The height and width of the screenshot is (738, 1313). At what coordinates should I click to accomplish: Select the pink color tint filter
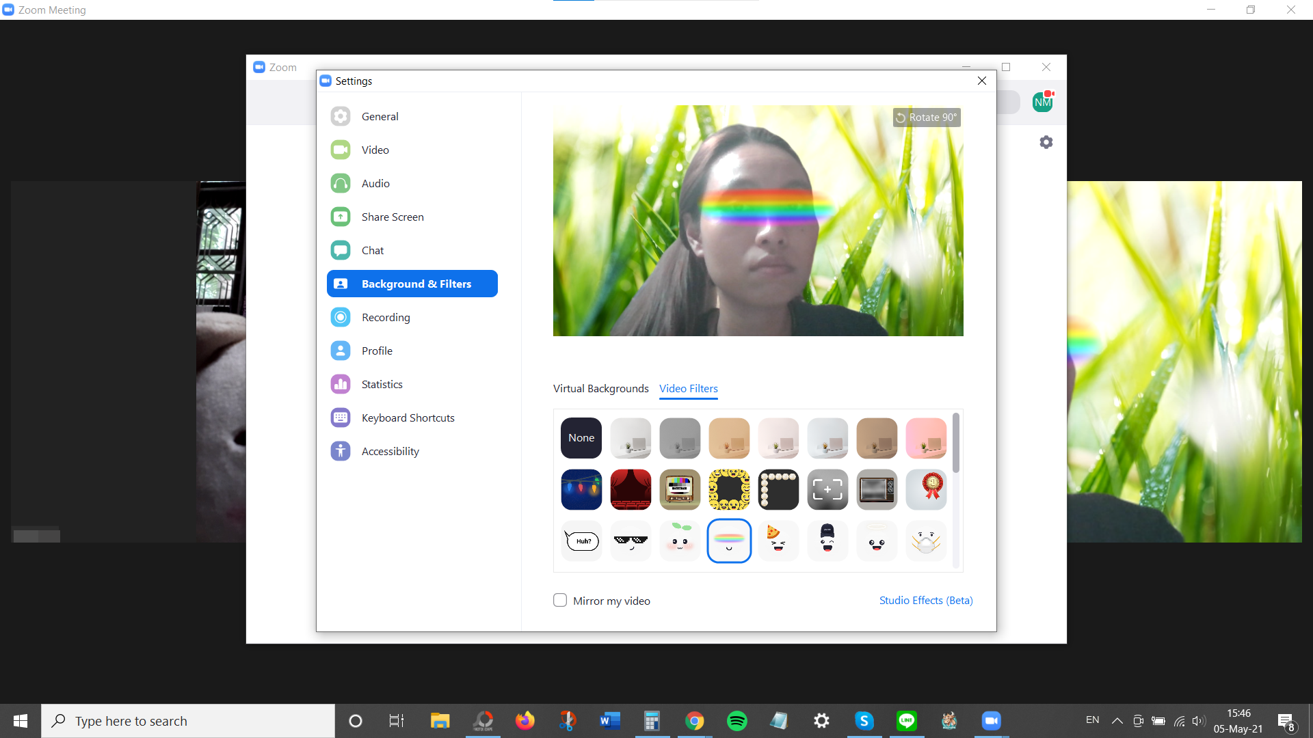[926, 438]
